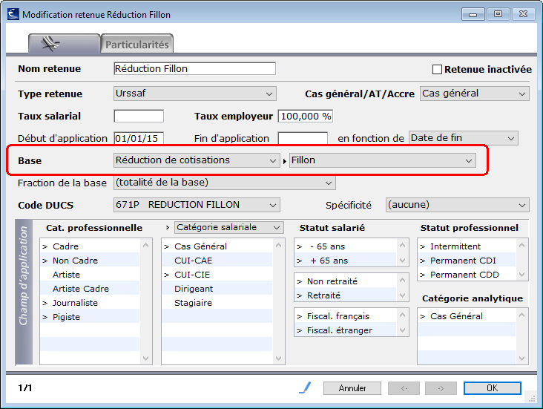Click scroll-down arrow of Cat. professionnelle list

click(x=146, y=359)
